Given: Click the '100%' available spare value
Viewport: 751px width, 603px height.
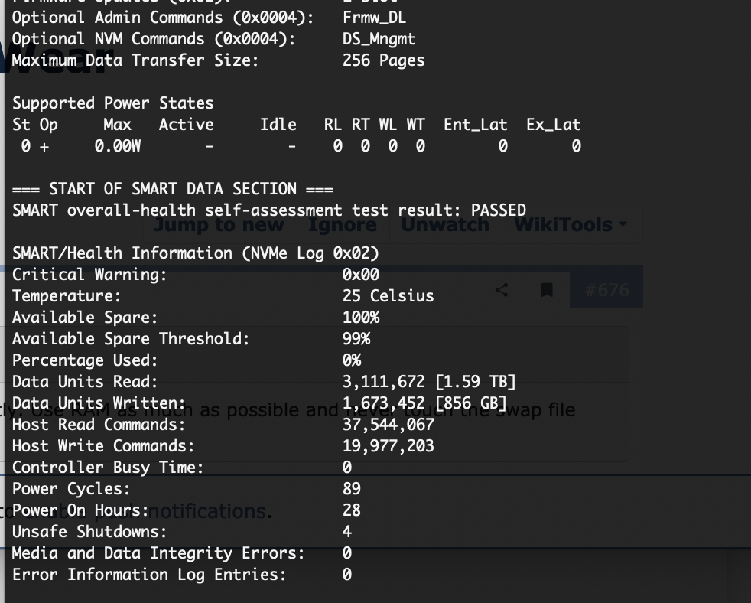Looking at the screenshot, I should [361, 318].
